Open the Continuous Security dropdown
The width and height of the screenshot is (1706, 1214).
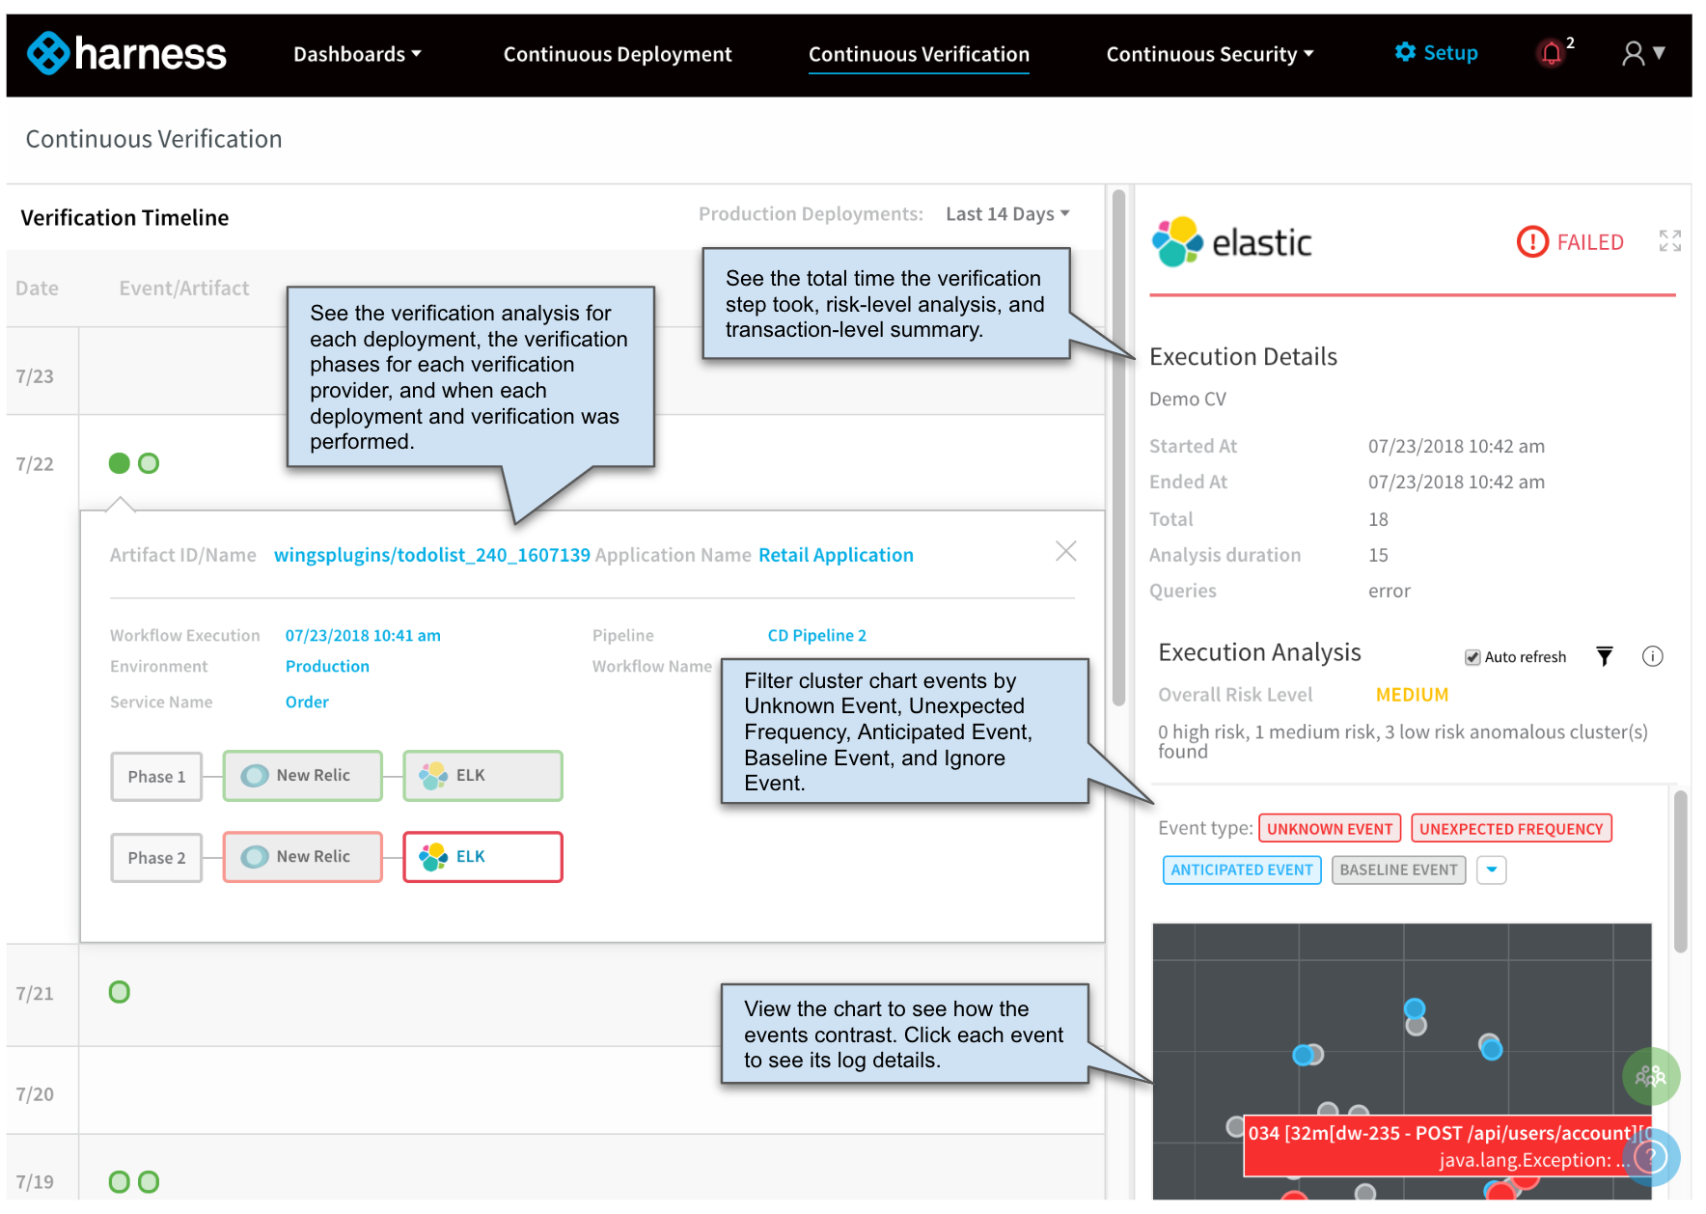coord(1210,54)
